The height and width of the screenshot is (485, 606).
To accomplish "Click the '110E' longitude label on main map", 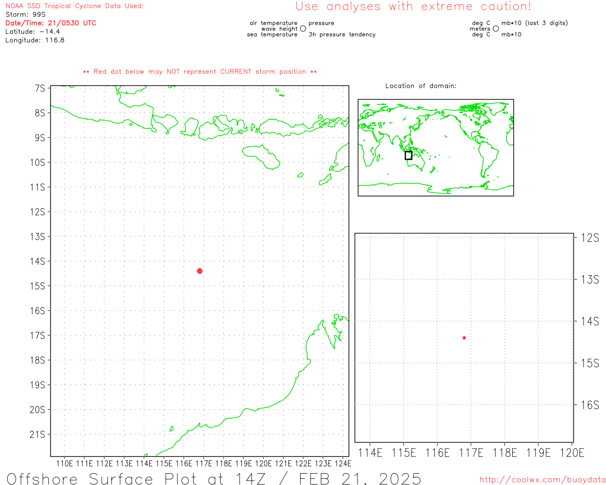I will (x=65, y=464).
